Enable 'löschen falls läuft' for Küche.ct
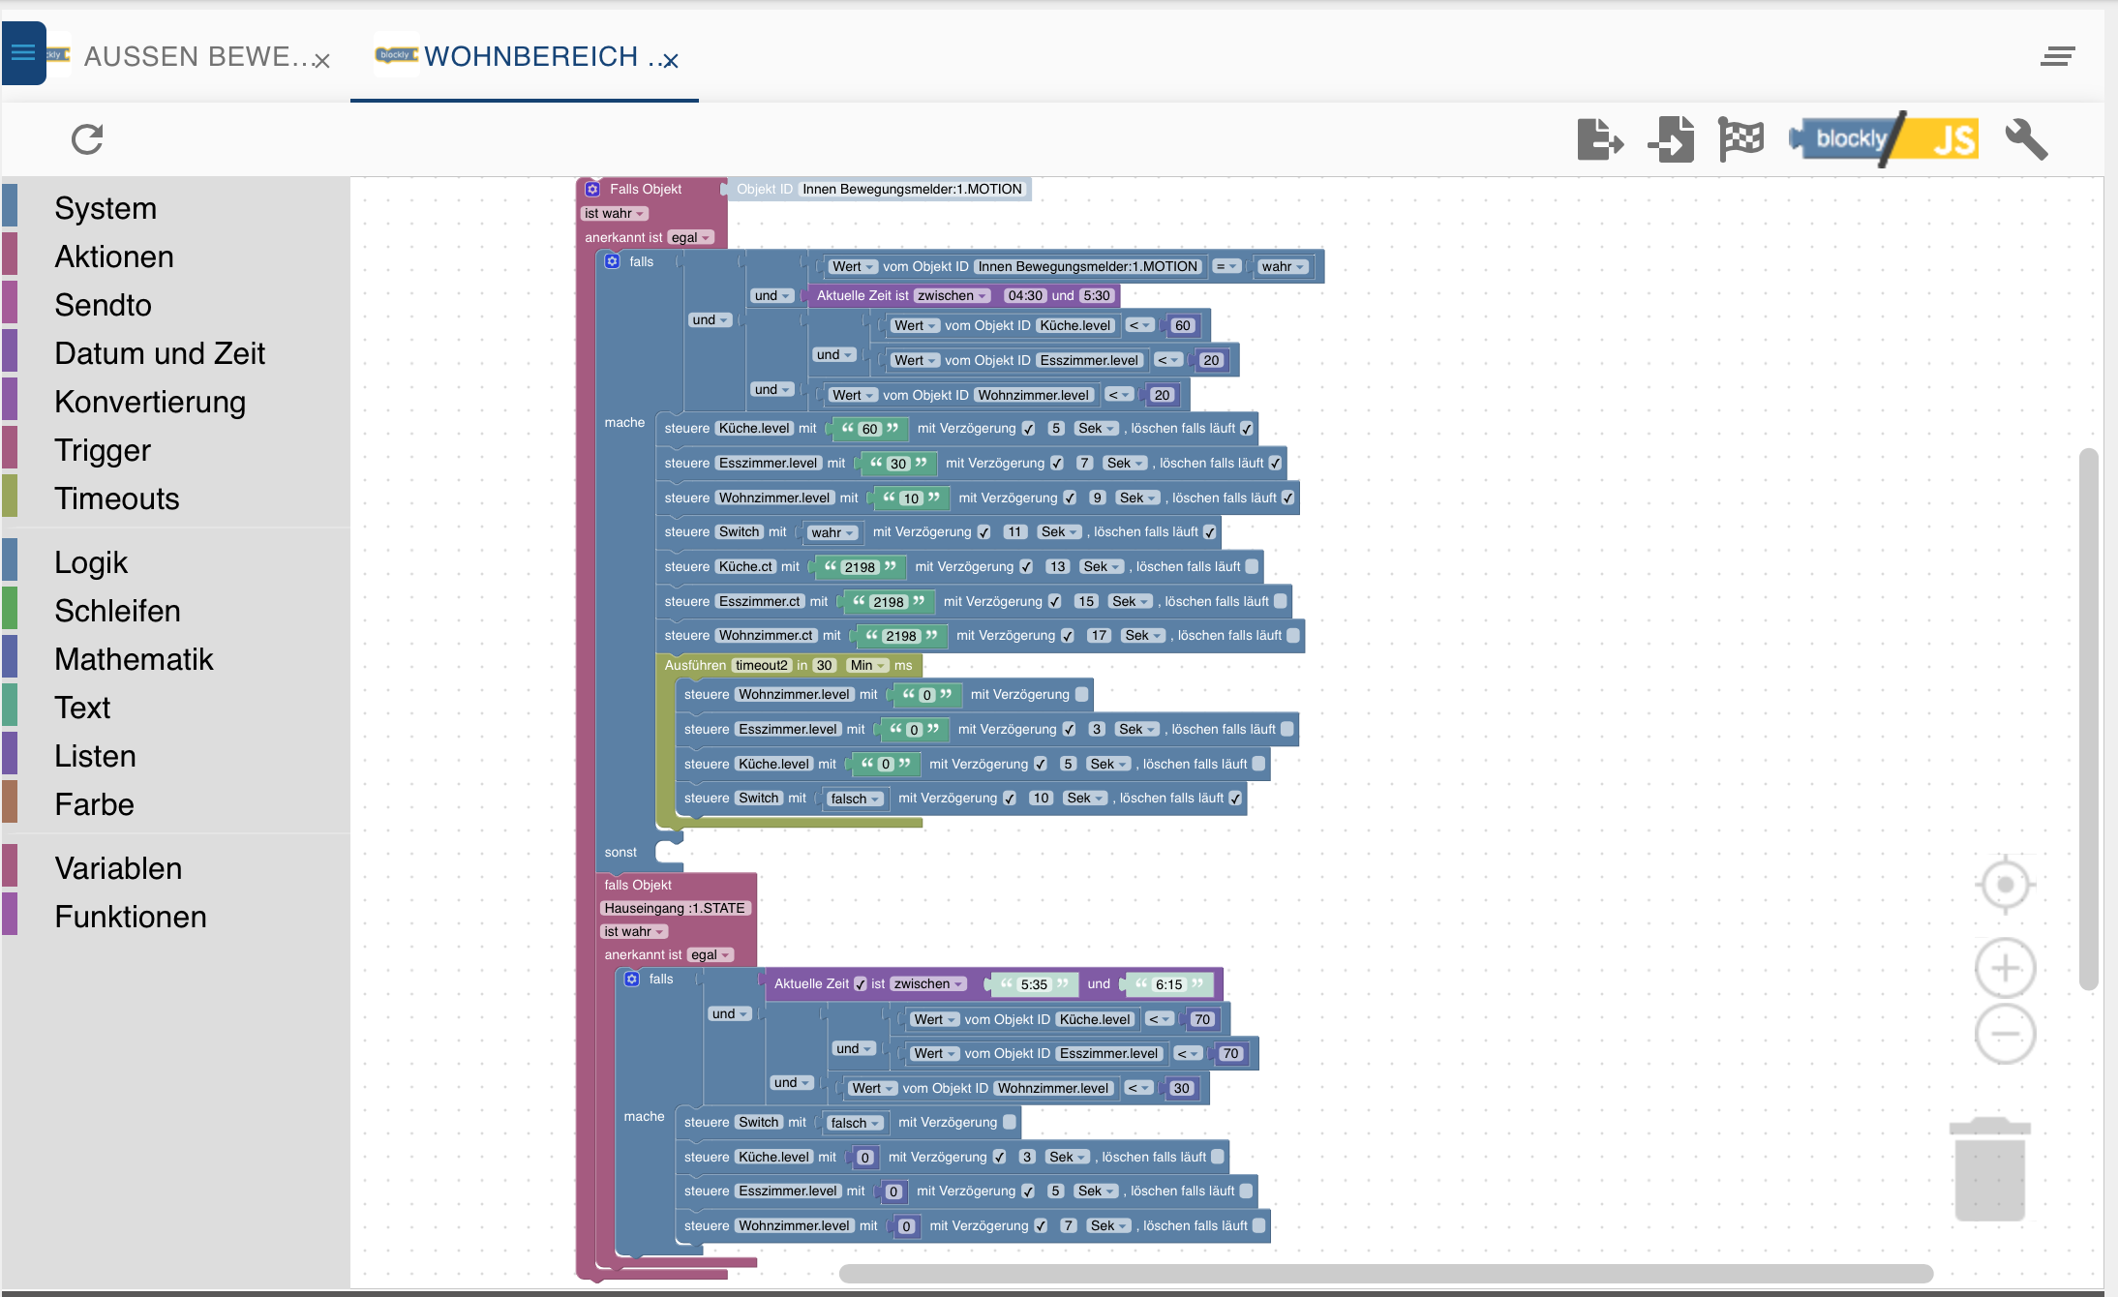 tap(1252, 566)
